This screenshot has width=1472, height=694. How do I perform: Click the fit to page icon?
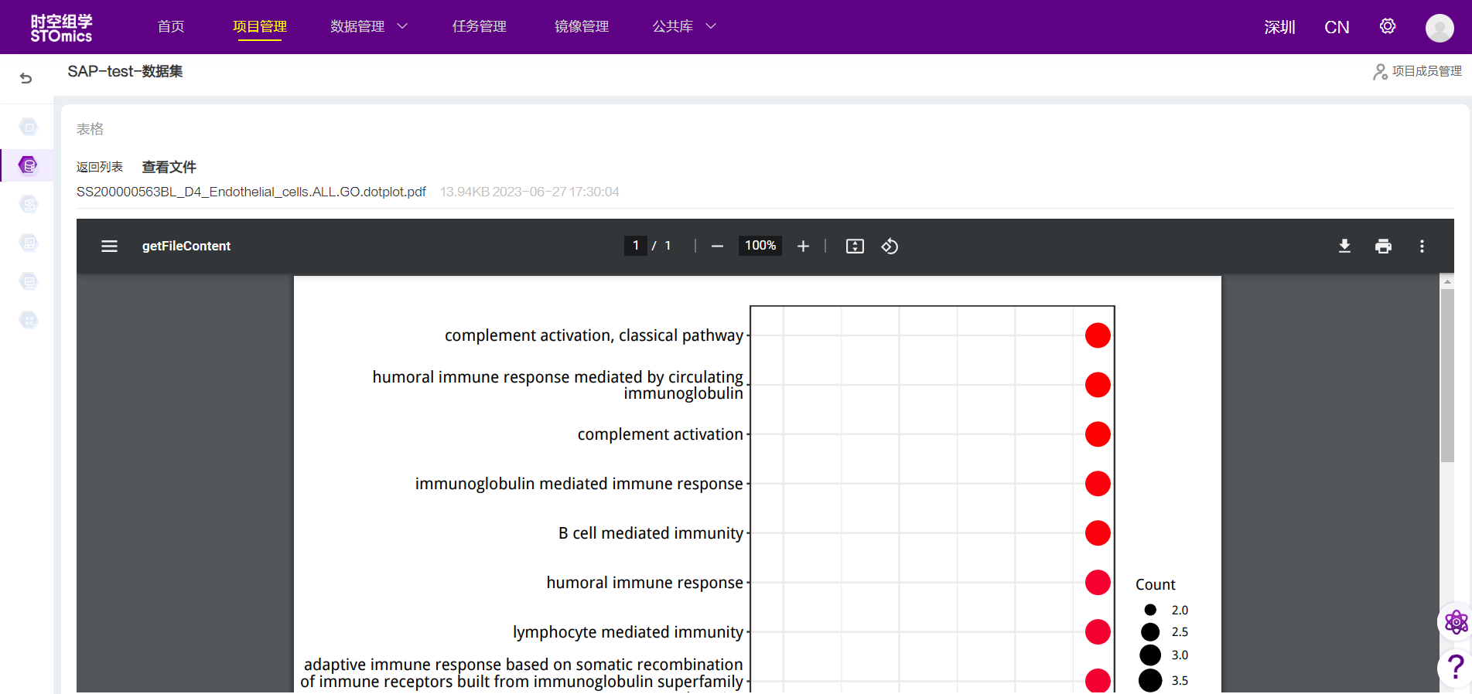(x=855, y=246)
